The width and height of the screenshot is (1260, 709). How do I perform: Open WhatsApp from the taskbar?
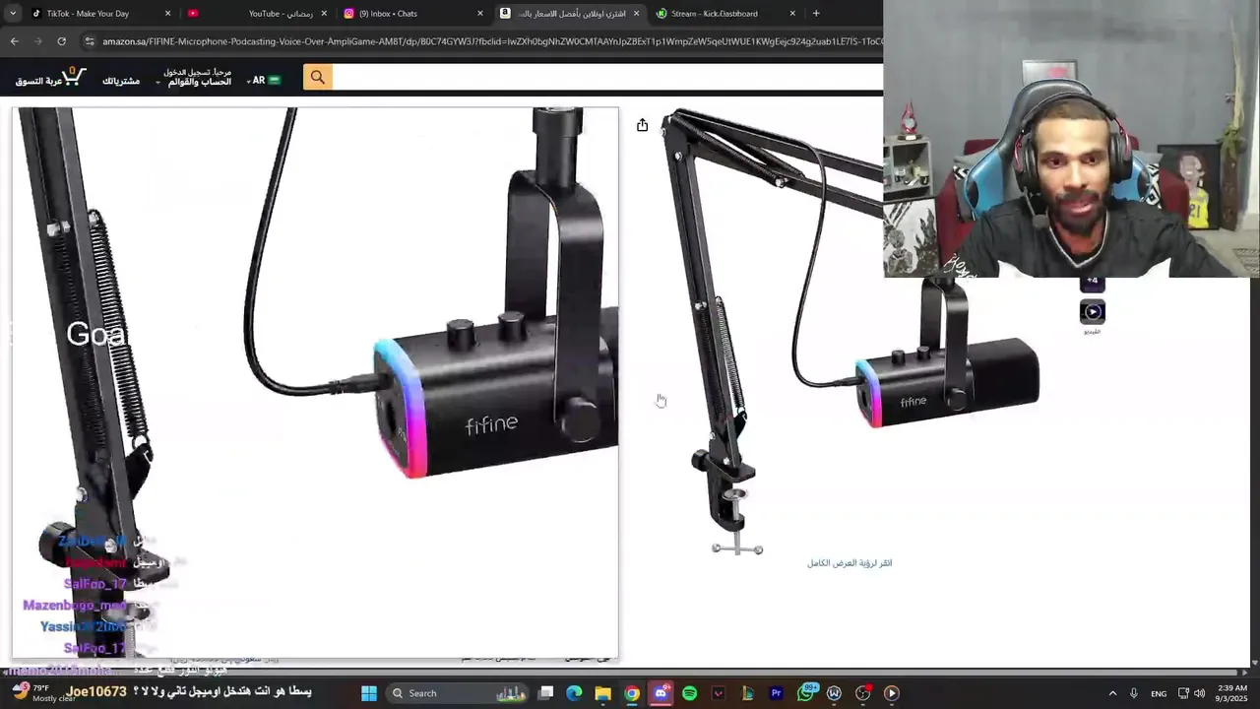coord(805,693)
